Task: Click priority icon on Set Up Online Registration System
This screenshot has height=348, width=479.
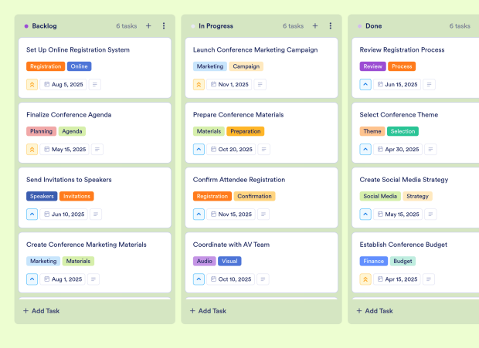Action: [32, 85]
